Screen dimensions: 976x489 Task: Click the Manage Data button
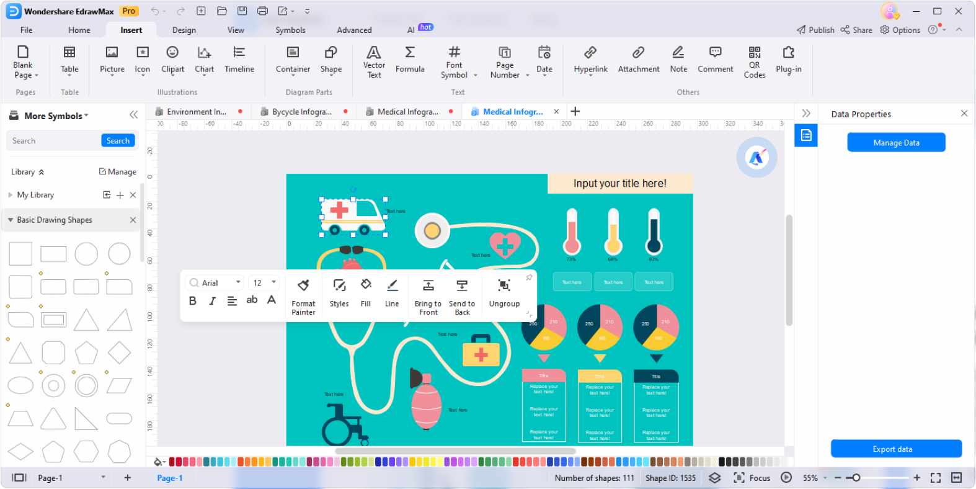896,143
